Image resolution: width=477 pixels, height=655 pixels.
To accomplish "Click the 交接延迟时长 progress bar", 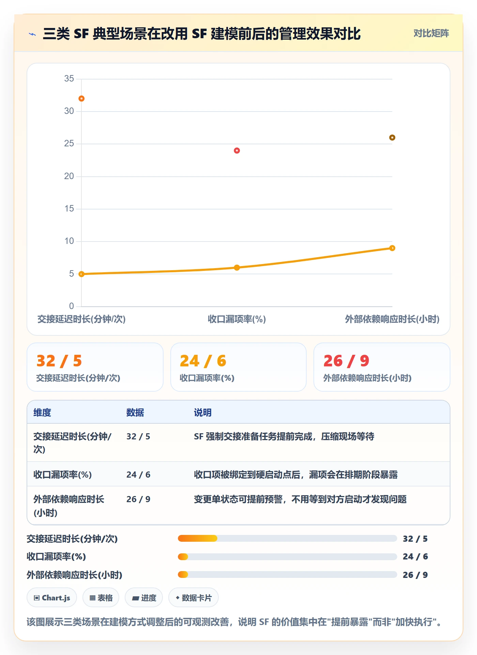I will coord(287,538).
